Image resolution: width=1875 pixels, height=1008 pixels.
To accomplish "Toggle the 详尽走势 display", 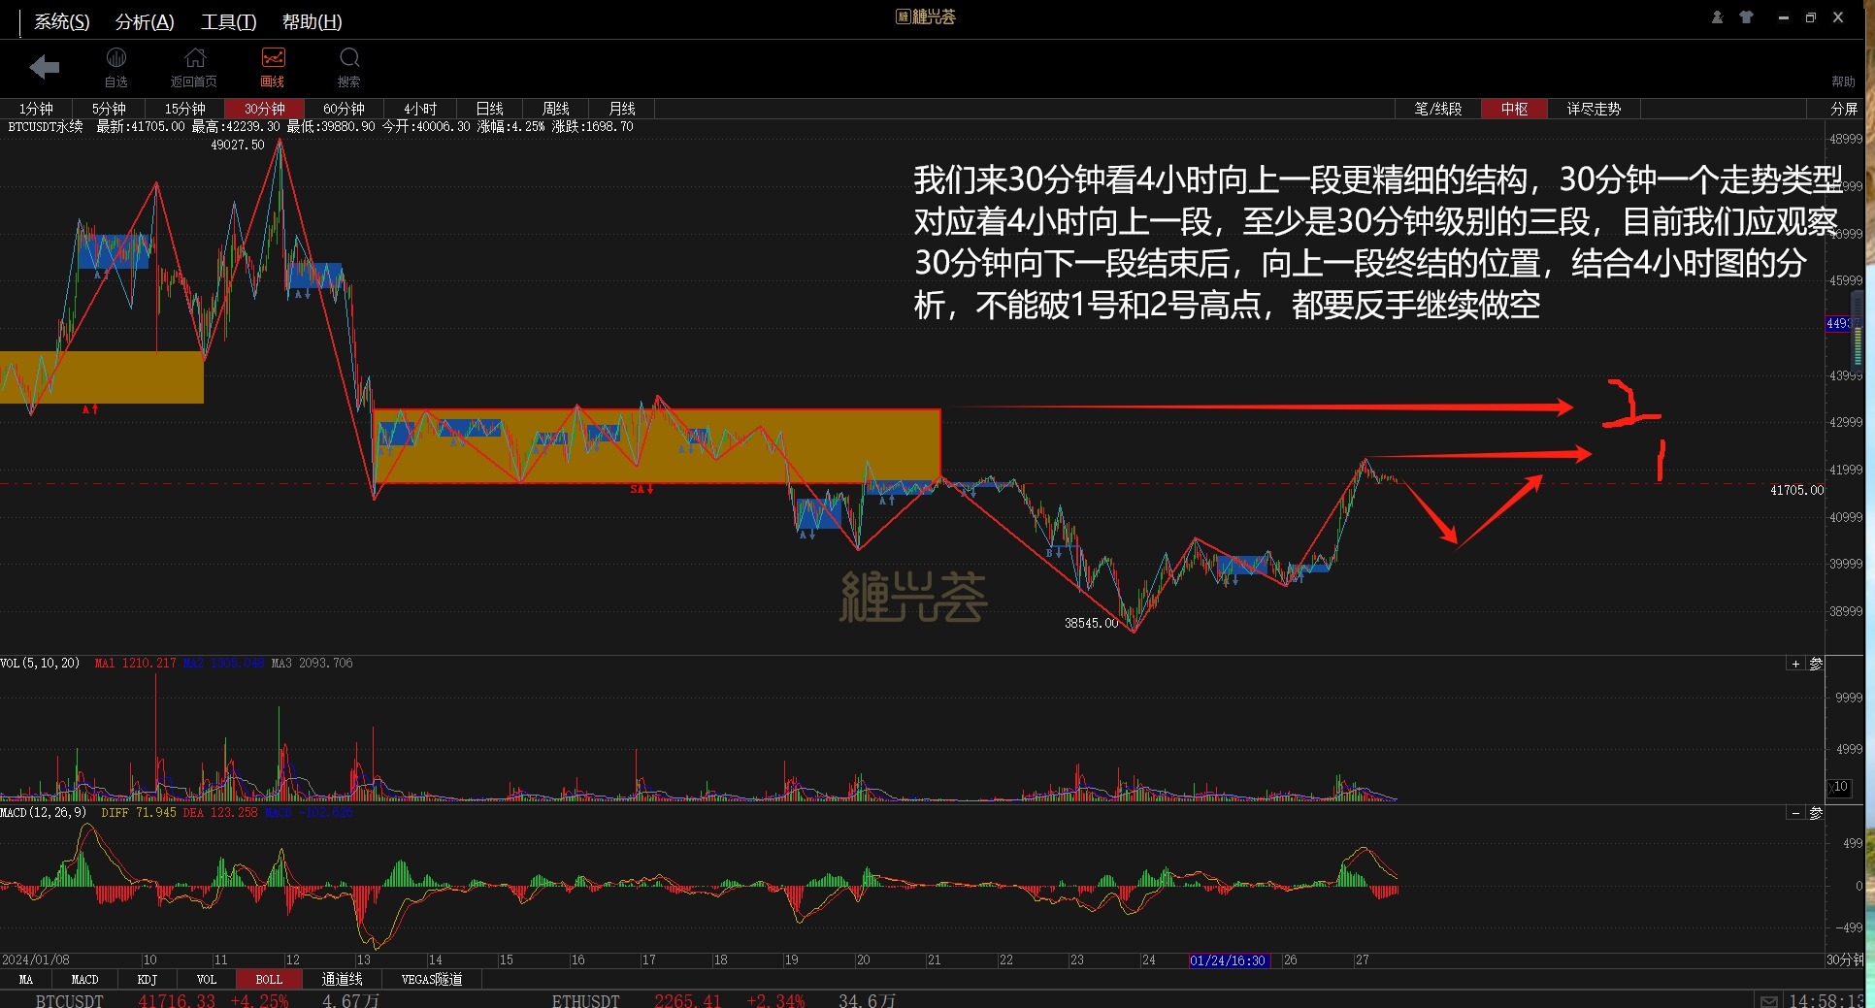I will tap(1594, 109).
